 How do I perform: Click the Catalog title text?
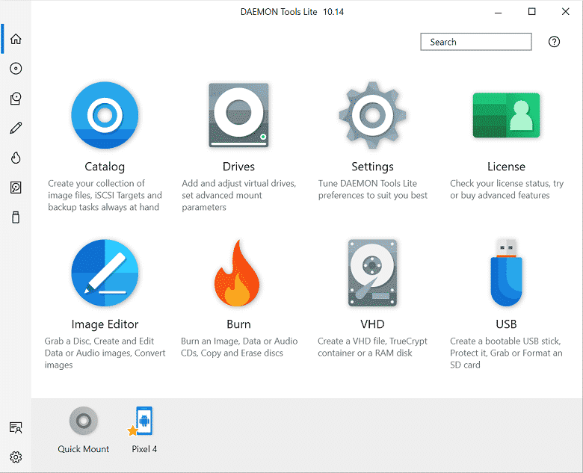point(105,167)
